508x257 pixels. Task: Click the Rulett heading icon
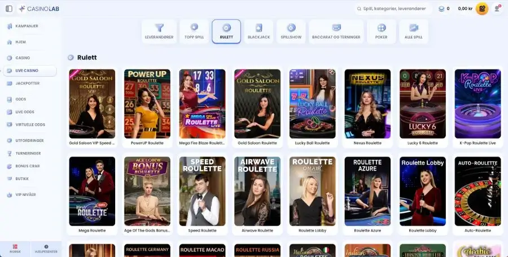[x=71, y=58]
